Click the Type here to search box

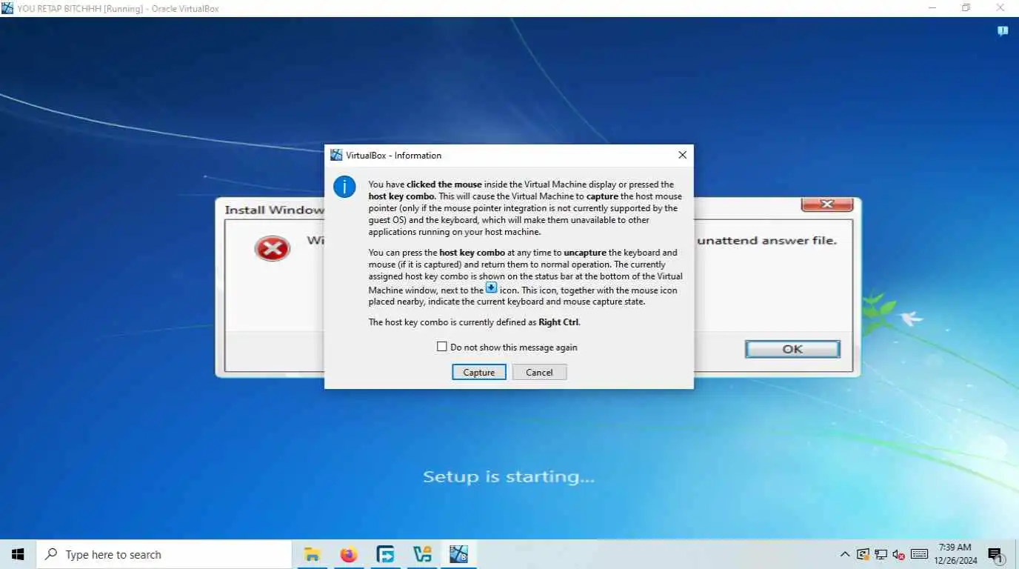[164, 554]
